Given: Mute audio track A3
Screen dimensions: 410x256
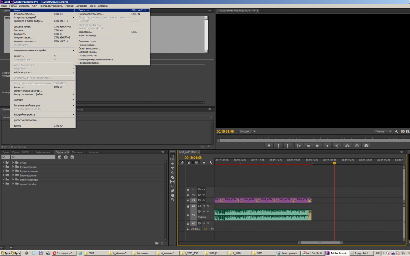Looking at the screenshot, I should pos(204,223).
